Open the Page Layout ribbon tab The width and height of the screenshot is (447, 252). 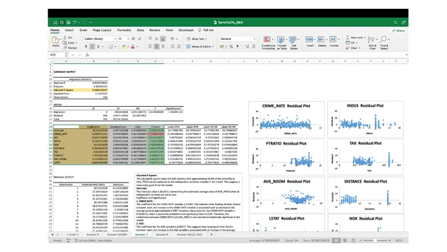(x=102, y=30)
